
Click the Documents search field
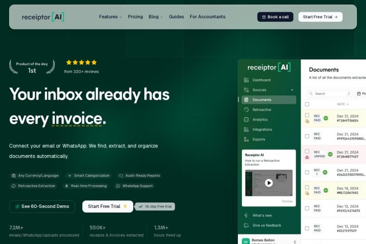click(329, 94)
